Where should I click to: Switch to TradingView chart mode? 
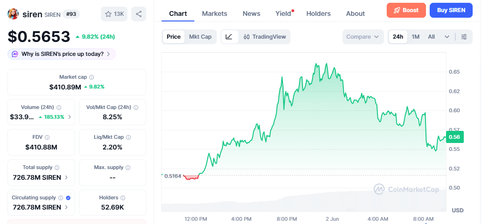[265, 37]
